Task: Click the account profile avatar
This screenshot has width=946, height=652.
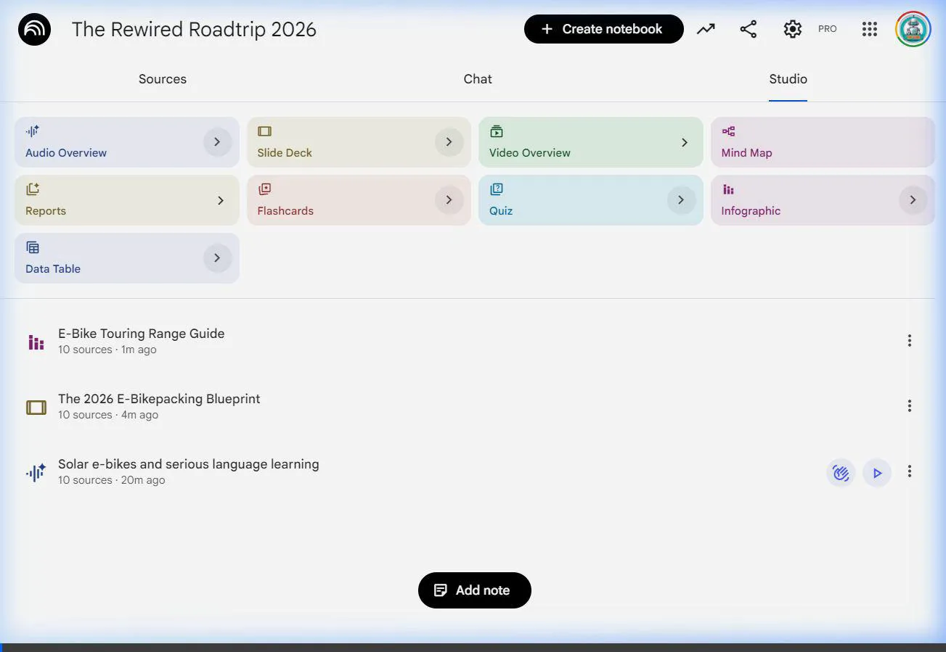Action: click(913, 29)
